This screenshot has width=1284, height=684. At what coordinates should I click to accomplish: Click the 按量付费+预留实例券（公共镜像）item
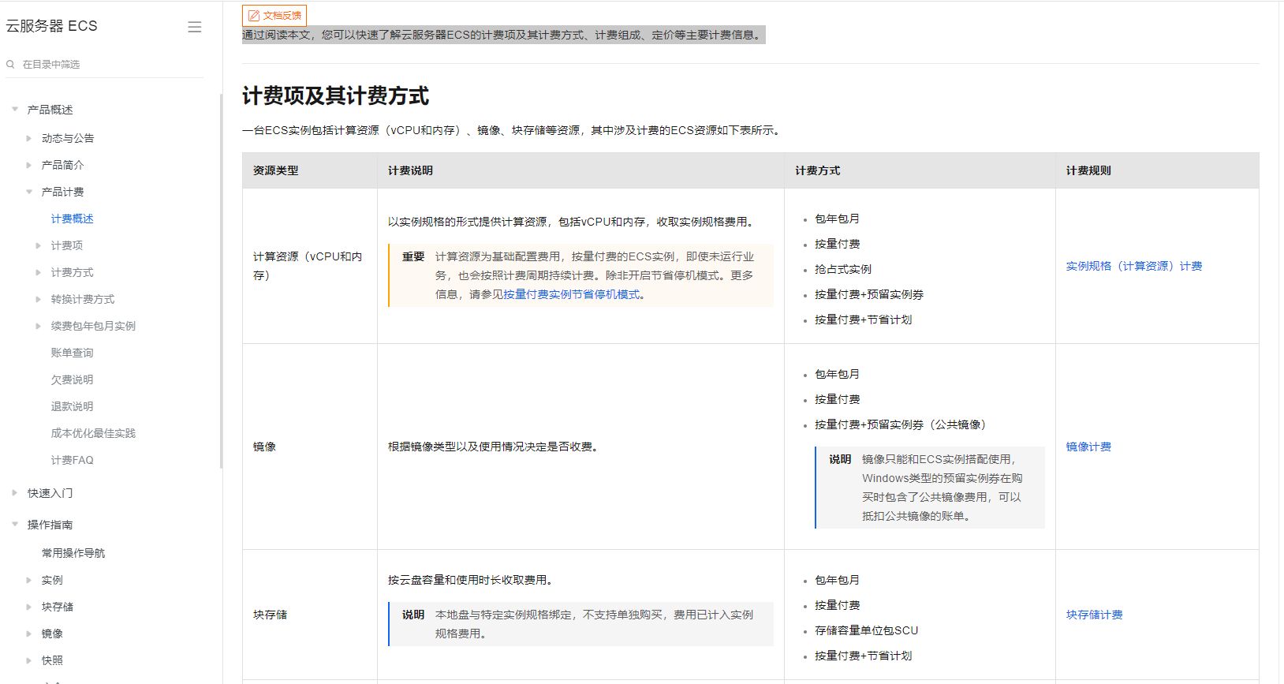click(x=901, y=424)
